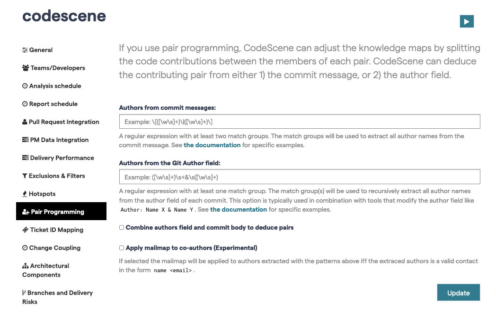Click the Authors from commit messages input field
The image size is (496, 312).
299,121
